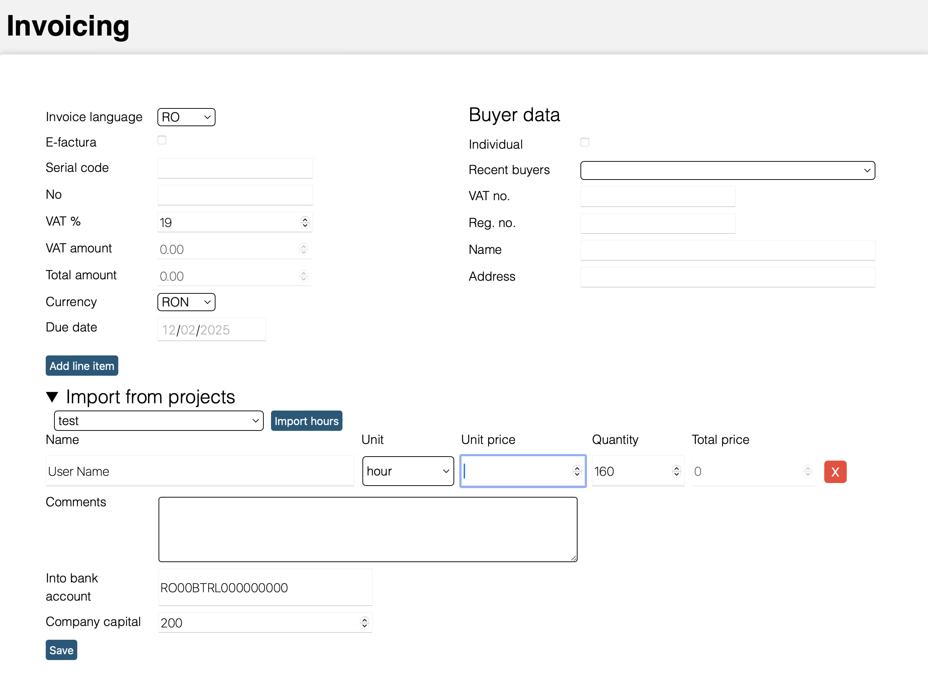Image resolution: width=928 pixels, height=676 pixels.
Task: Click the Invoicing page heading
Action: [68, 26]
